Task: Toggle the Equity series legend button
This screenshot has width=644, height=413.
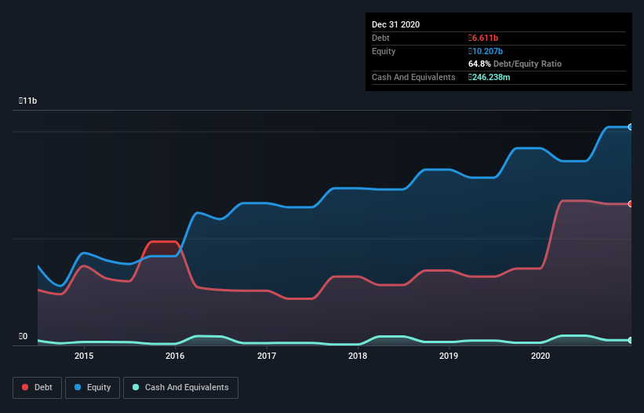Action: (93, 388)
